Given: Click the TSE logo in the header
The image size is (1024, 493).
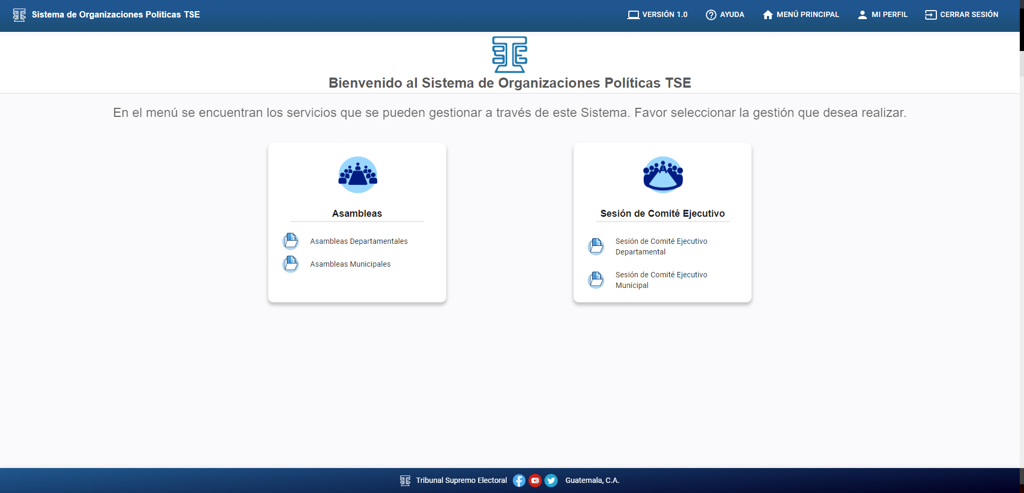Looking at the screenshot, I should (x=19, y=15).
